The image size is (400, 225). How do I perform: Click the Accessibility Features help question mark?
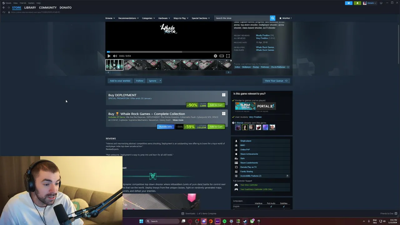pyautogui.click(x=287, y=176)
